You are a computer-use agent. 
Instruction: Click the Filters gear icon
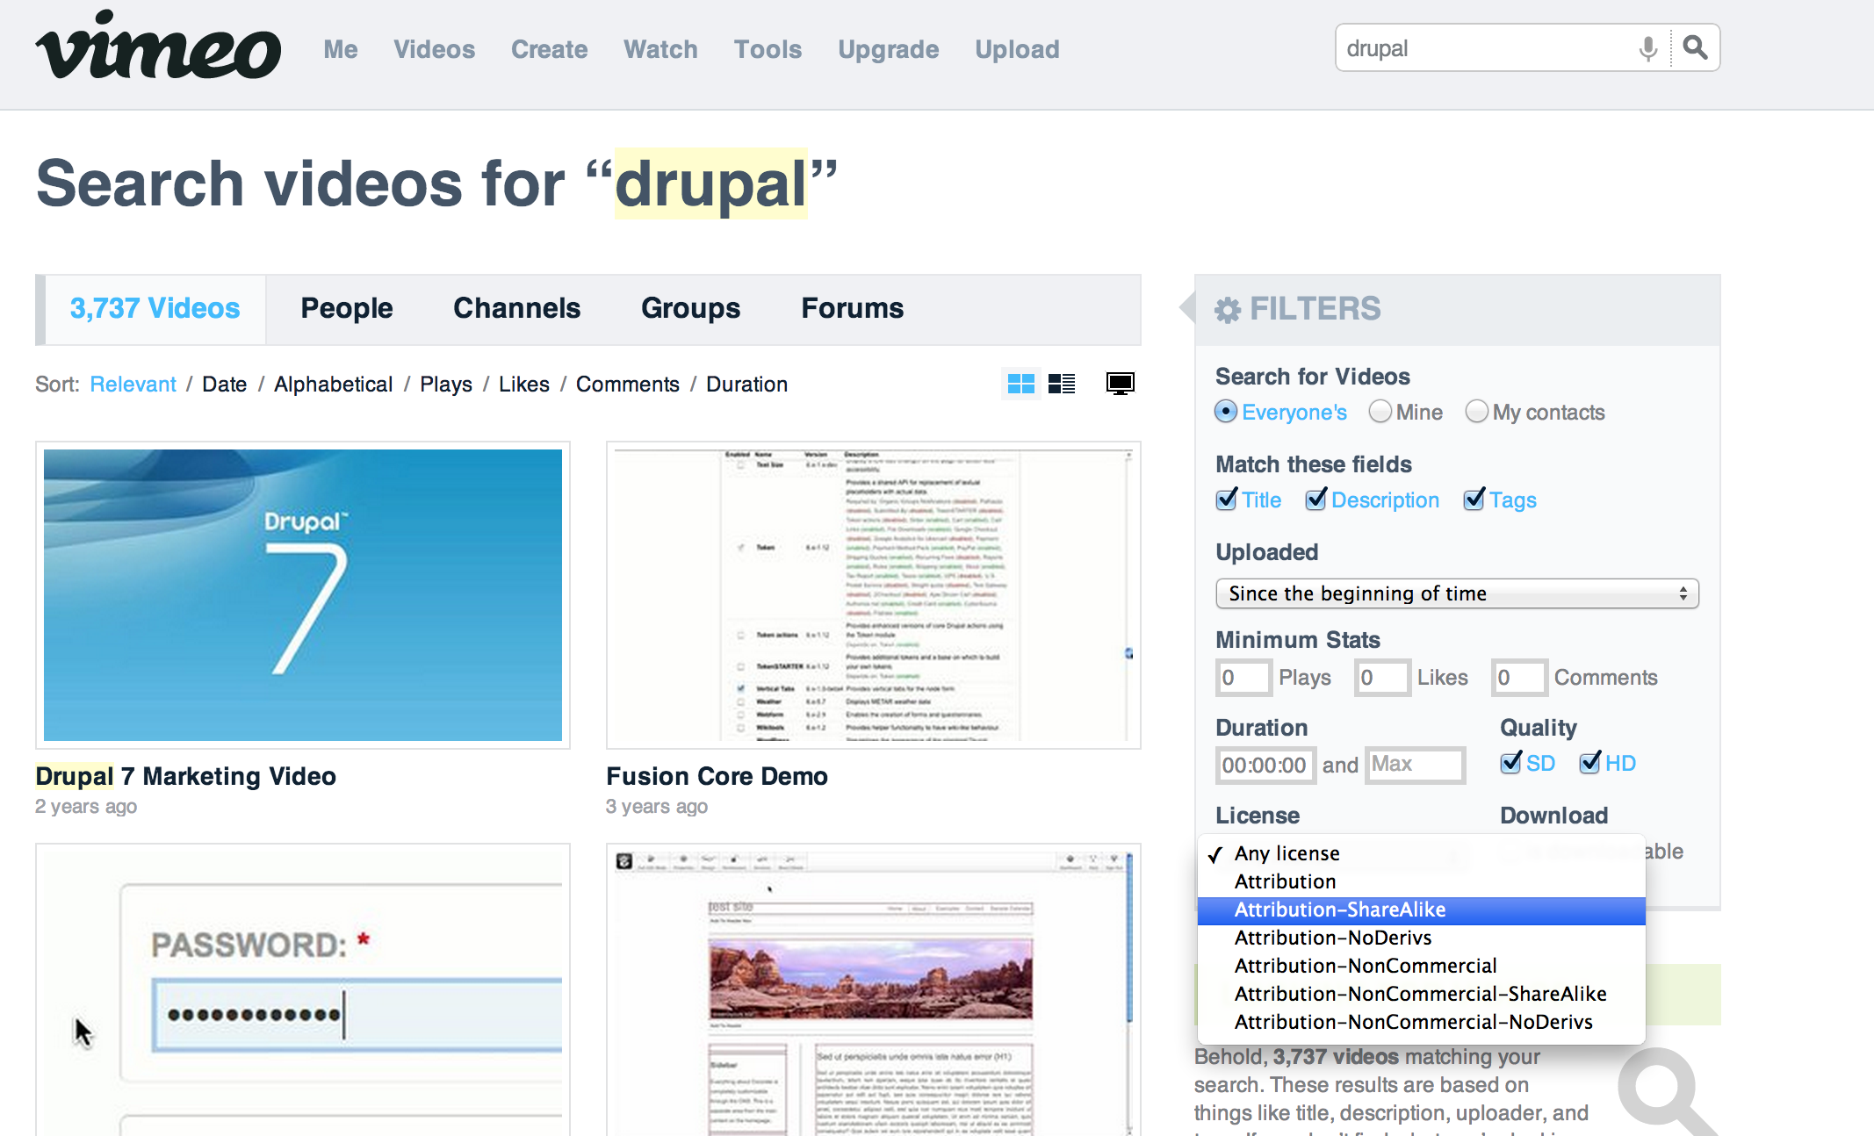click(1228, 309)
